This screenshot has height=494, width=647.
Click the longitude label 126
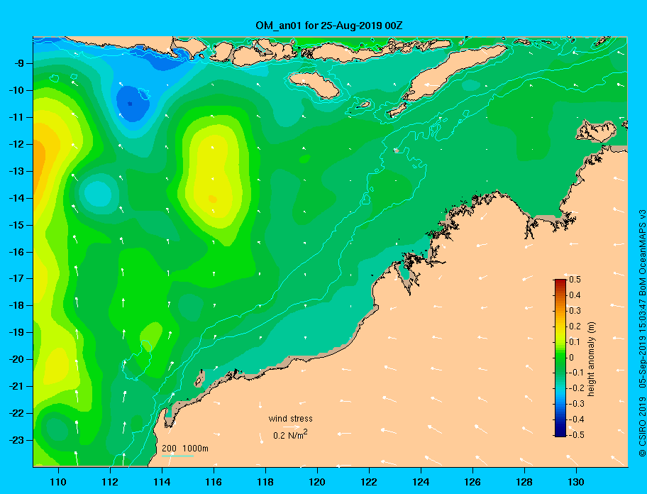tap(472, 482)
